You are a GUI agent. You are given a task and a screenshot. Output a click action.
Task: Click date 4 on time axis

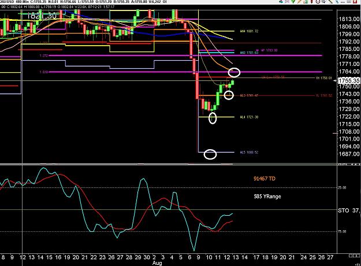coord(172,257)
